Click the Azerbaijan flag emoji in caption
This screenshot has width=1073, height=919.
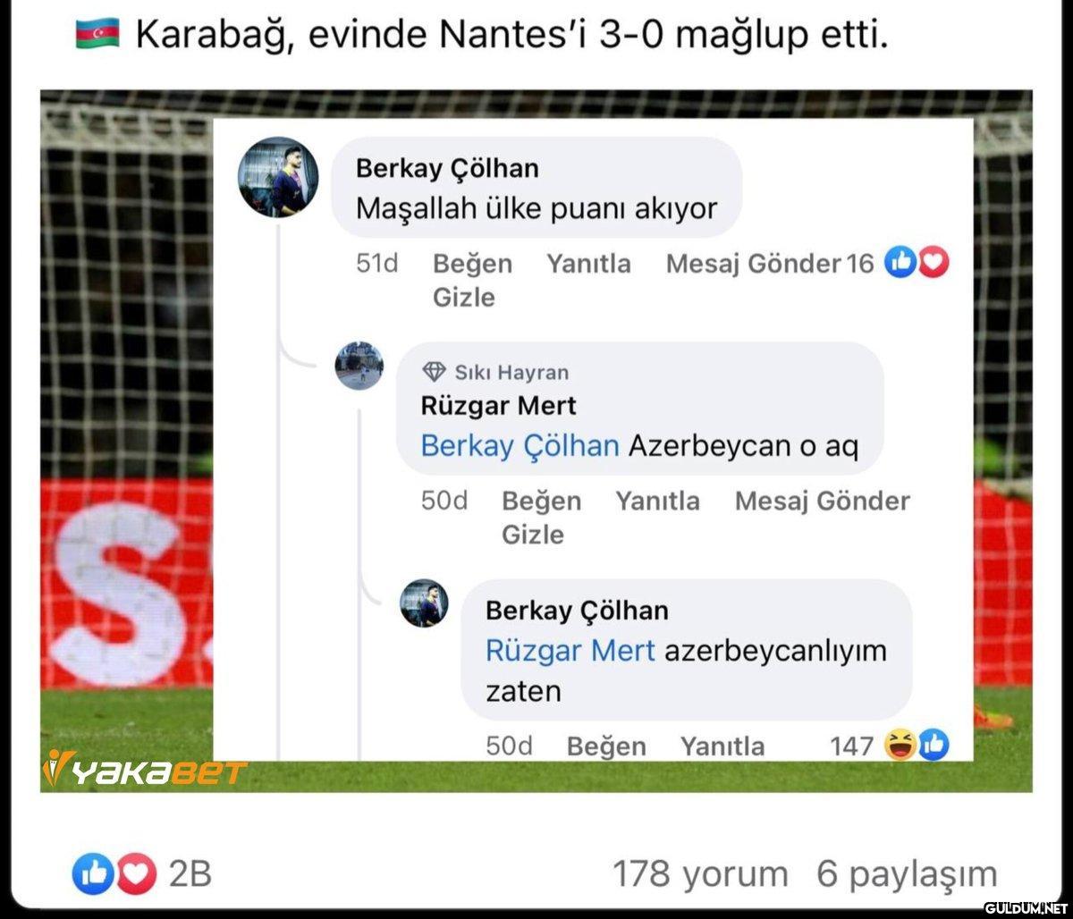click(x=96, y=38)
